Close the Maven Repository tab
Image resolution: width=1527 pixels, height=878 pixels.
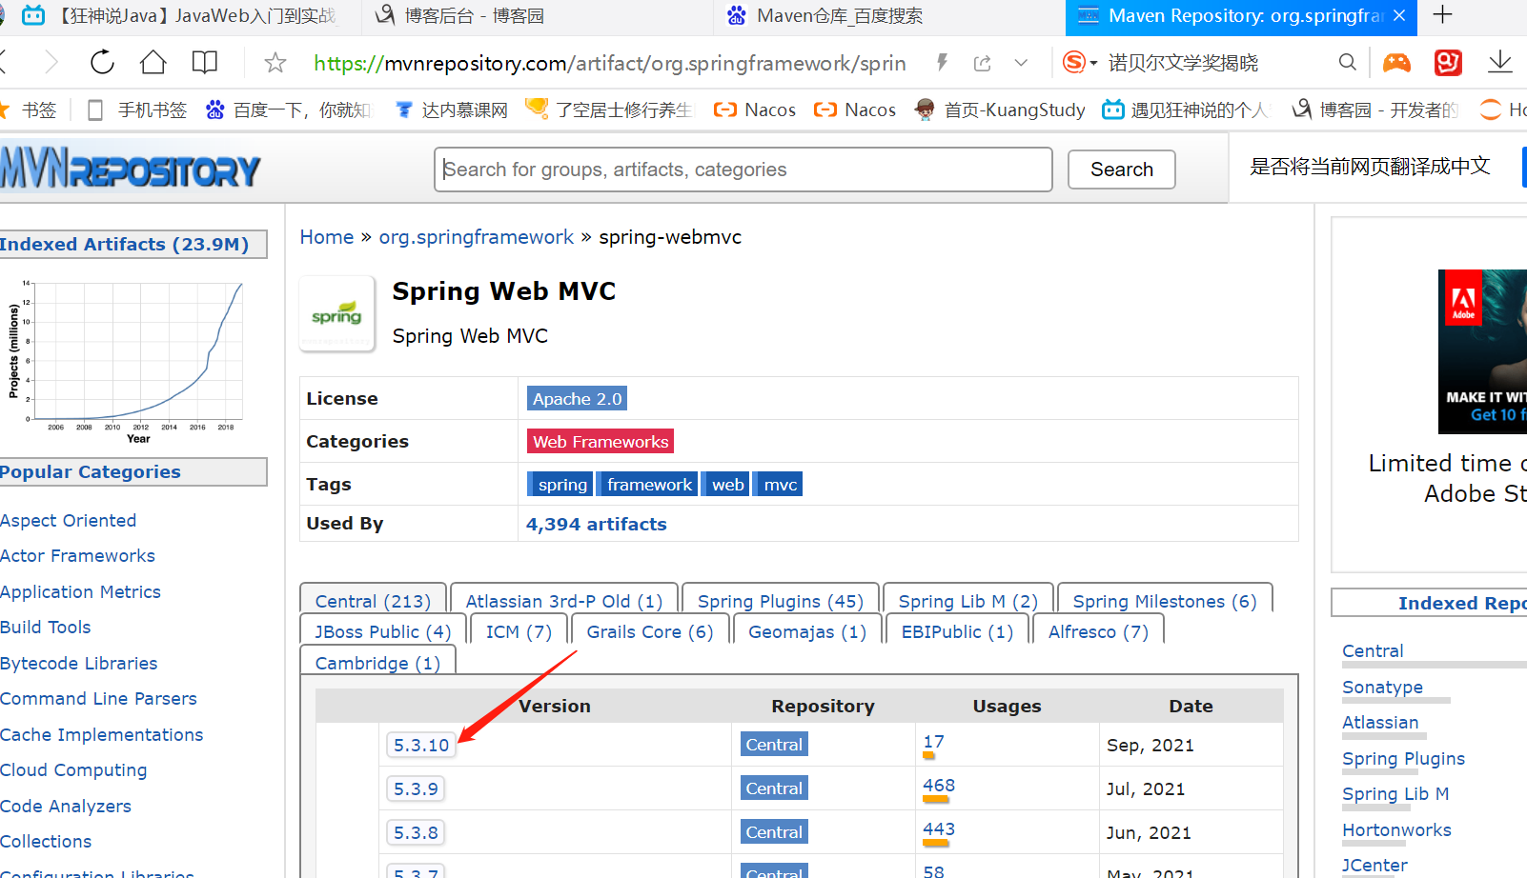1399,15
